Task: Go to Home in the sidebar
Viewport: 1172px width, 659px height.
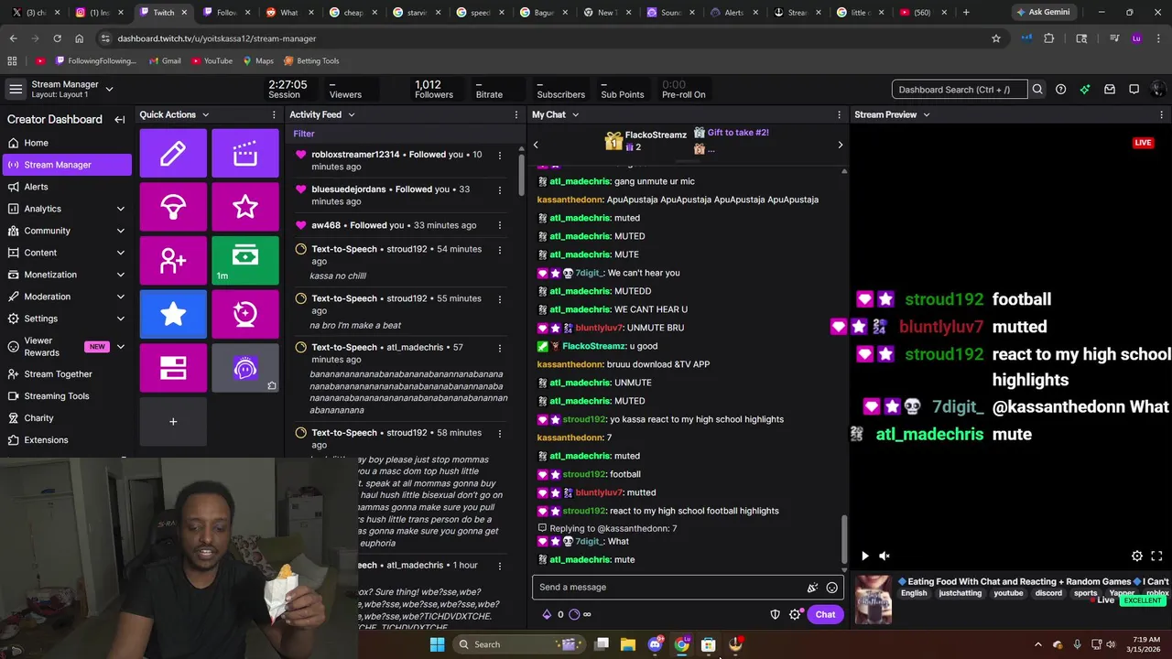Action: click(x=66, y=143)
